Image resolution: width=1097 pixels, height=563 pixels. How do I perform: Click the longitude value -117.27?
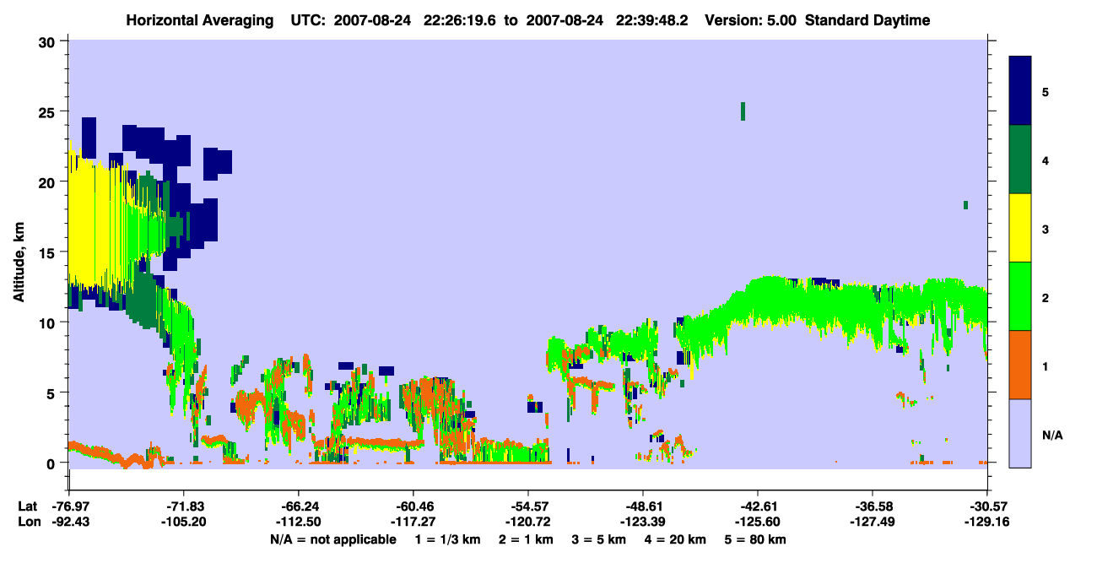[x=413, y=522]
